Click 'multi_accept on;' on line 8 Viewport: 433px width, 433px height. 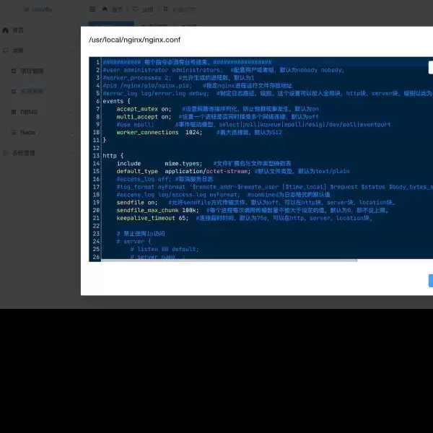tap(144, 117)
